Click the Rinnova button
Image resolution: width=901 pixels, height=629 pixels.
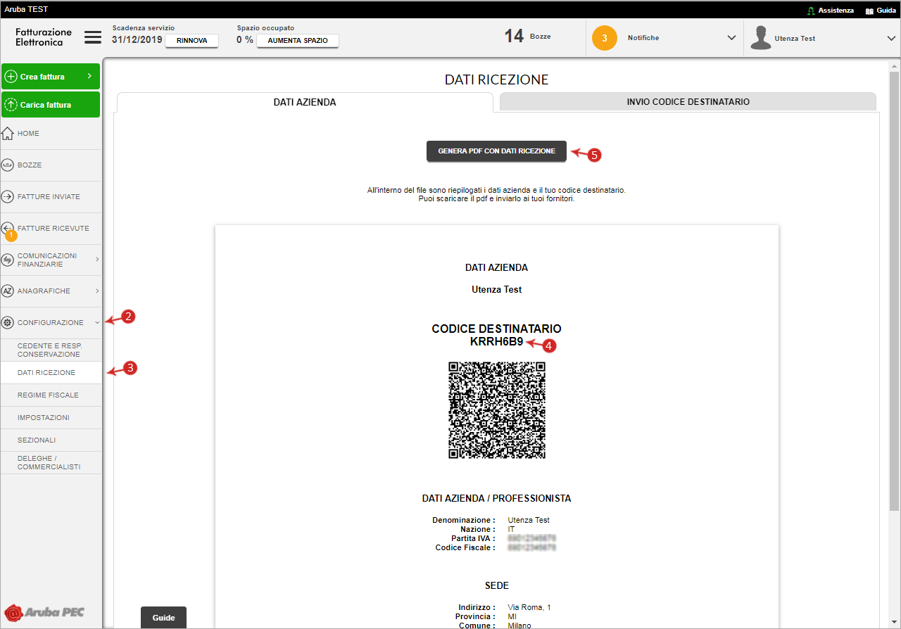tap(191, 41)
